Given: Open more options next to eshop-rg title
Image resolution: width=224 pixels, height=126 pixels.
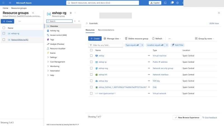Looking at the screenshot, I should [75, 13].
